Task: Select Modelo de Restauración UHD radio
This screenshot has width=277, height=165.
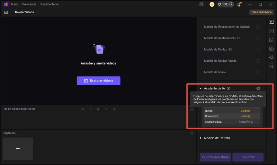Action: (x=258, y=38)
